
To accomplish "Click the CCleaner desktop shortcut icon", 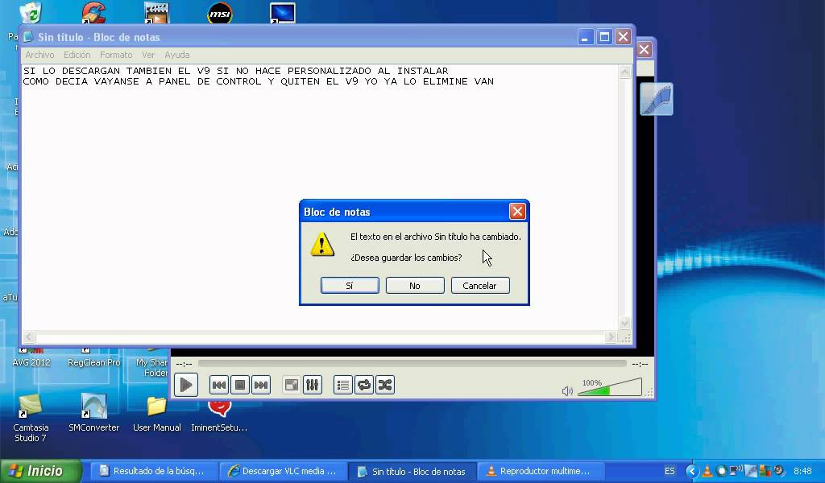I will click(x=93, y=13).
